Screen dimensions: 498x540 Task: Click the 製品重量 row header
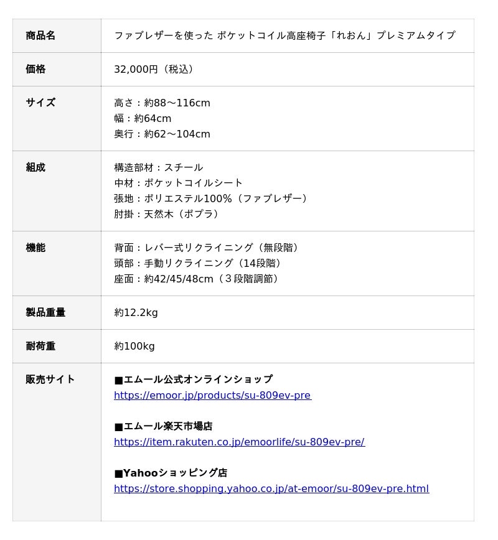[45, 312]
